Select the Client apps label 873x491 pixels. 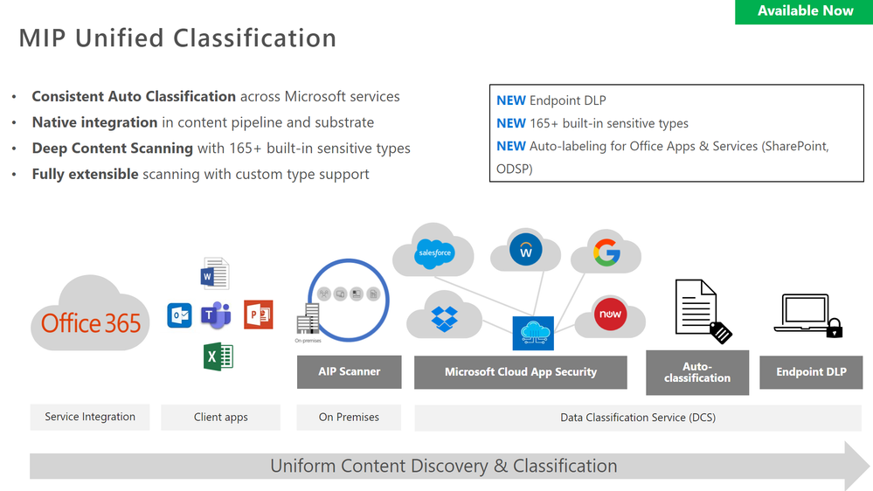(x=220, y=417)
